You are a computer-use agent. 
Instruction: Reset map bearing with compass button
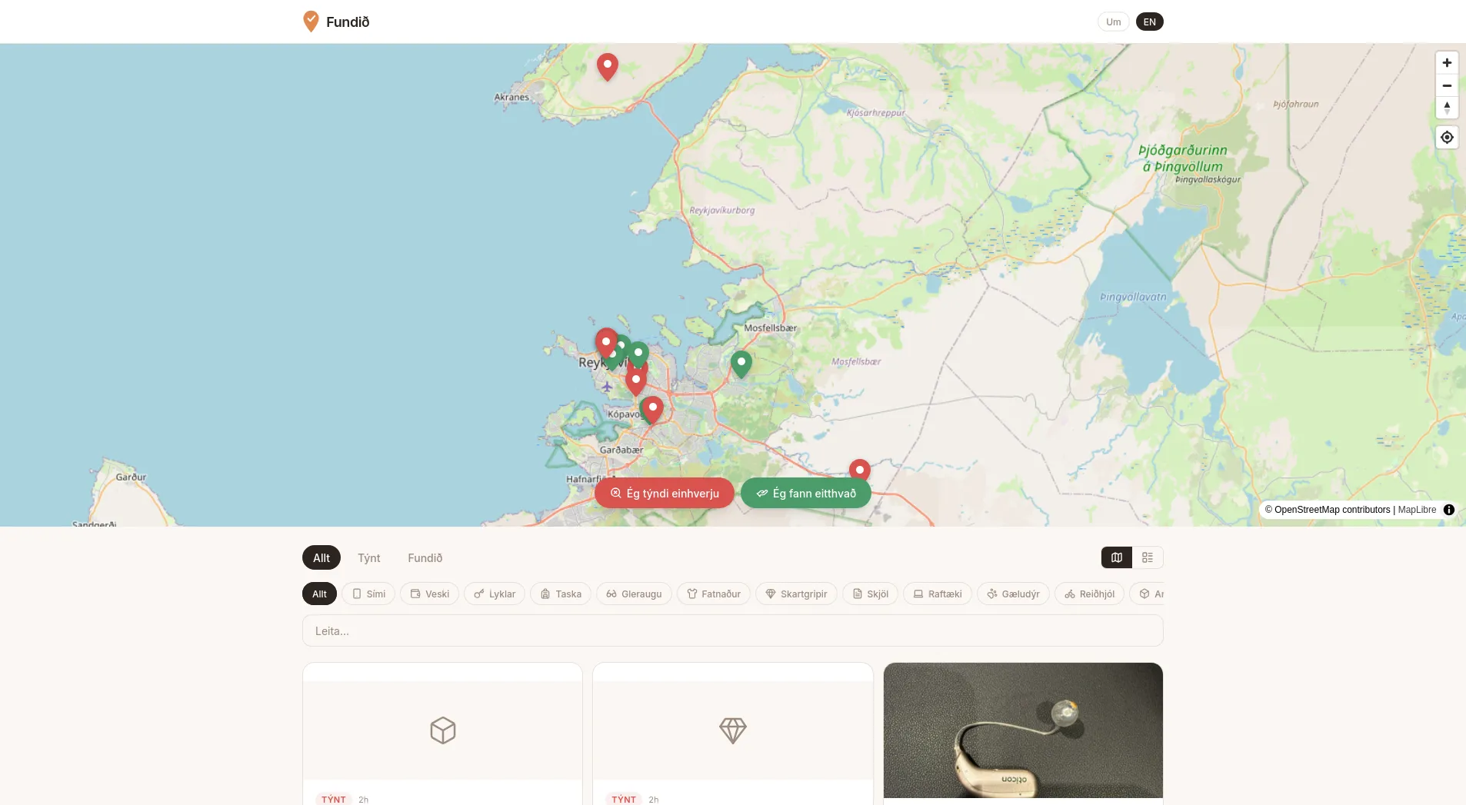pos(1447,108)
